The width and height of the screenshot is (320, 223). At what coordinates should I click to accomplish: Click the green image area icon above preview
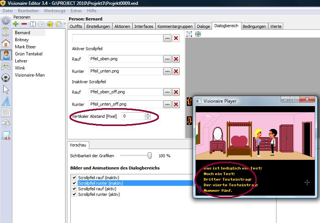tap(198, 34)
